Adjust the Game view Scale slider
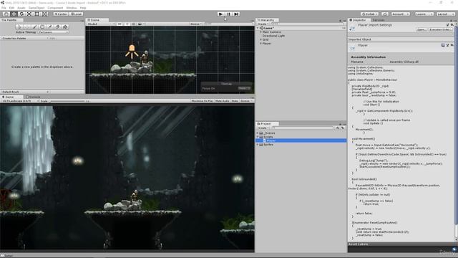Screen dimensions: 458x258 coord(67,101)
